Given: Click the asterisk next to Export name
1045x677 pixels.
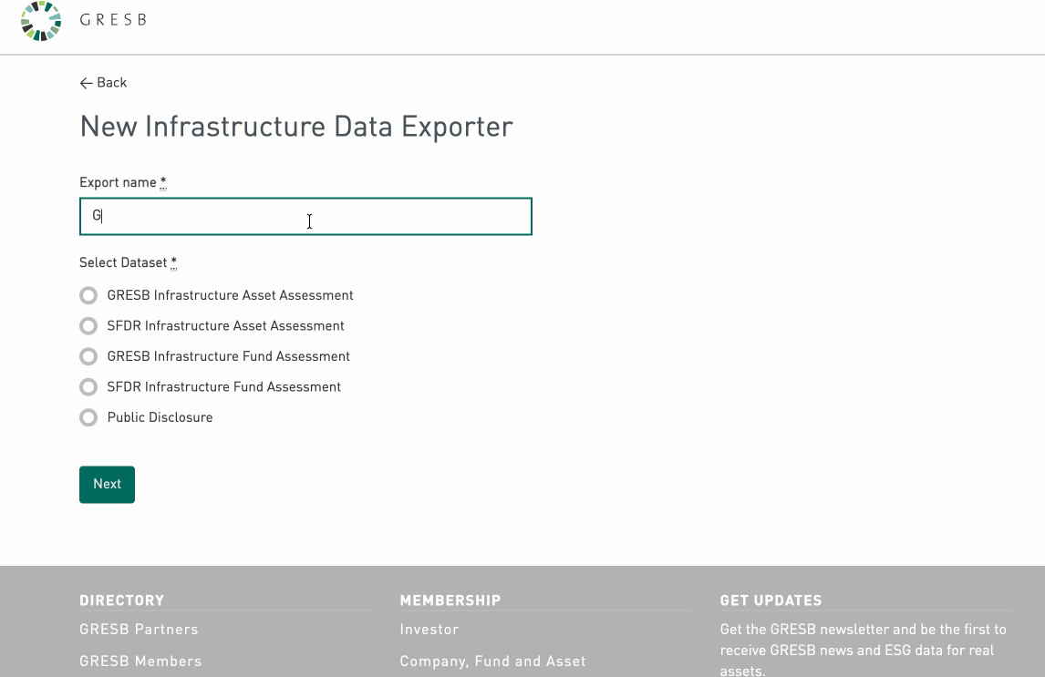Looking at the screenshot, I should point(163,183).
